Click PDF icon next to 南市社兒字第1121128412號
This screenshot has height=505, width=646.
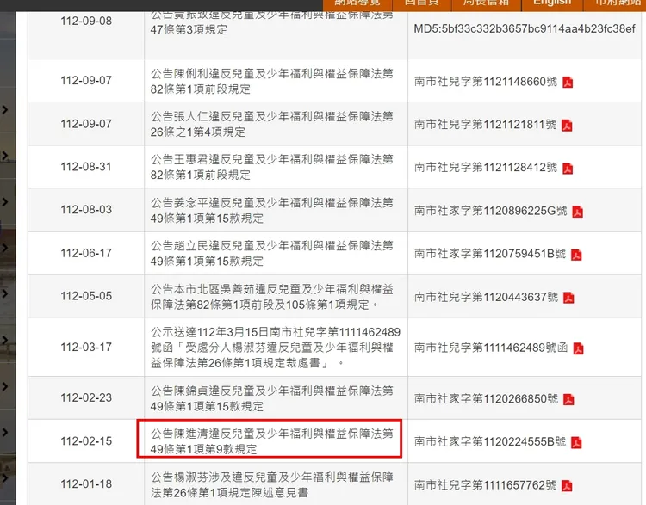click(x=568, y=168)
